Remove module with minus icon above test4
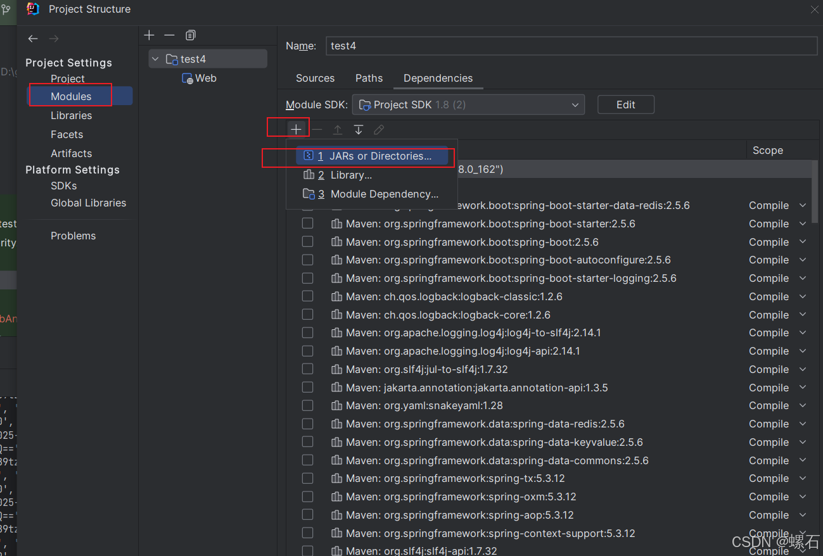The image size is (823, 556). click(169, 35)
